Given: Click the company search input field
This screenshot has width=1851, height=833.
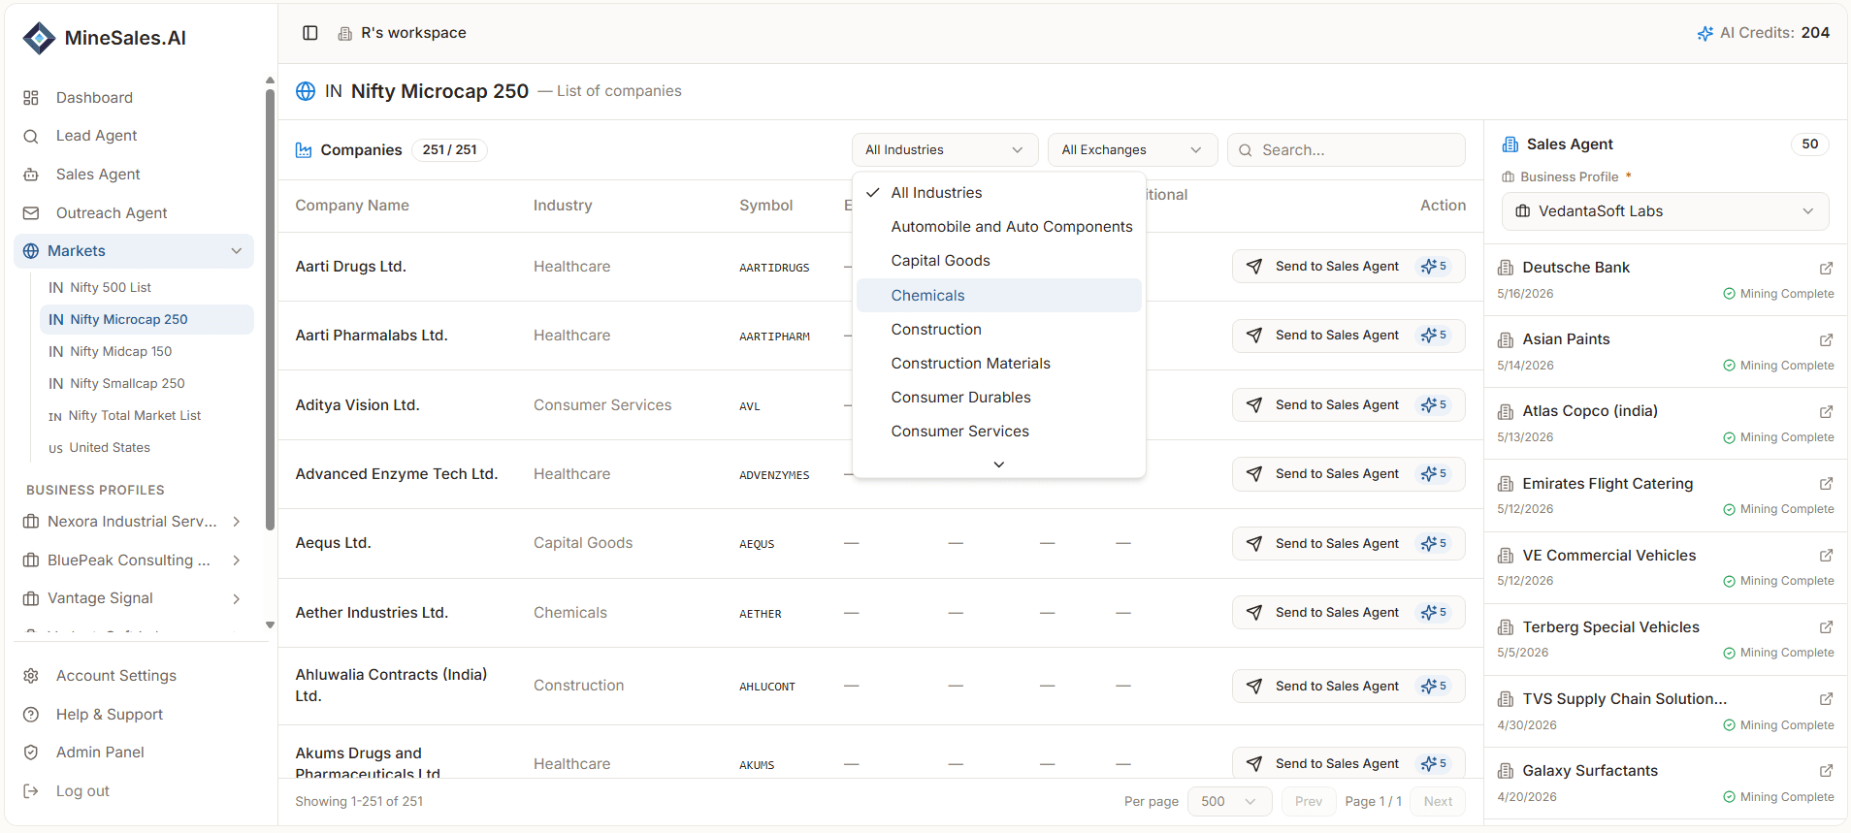Looking at the screenshot, I should pos(1347,150).
